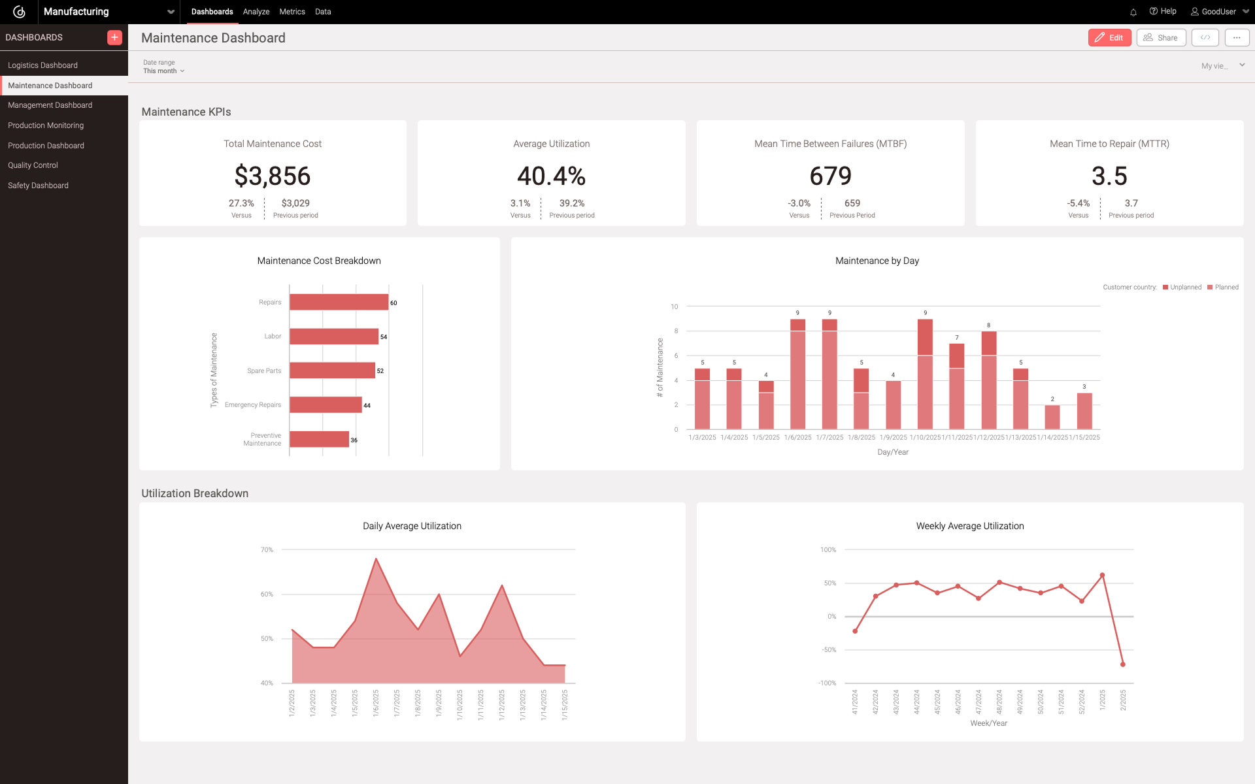Open the ellipsis more-options menu

tap(1237, 37)
